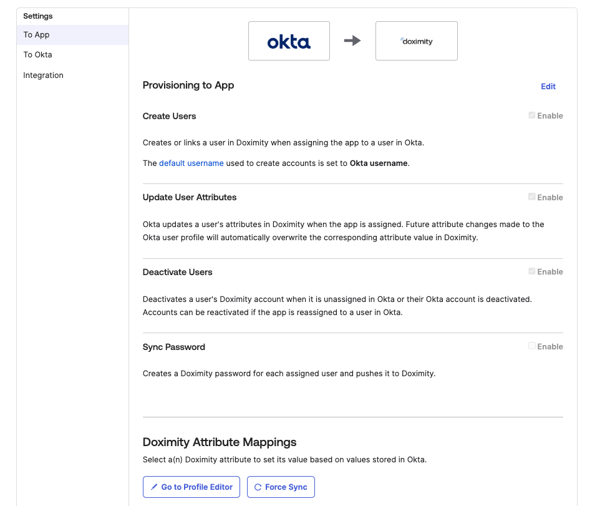
Task: Toggle the Update User Attributes Enable checkbox
Action: point(532,197)
